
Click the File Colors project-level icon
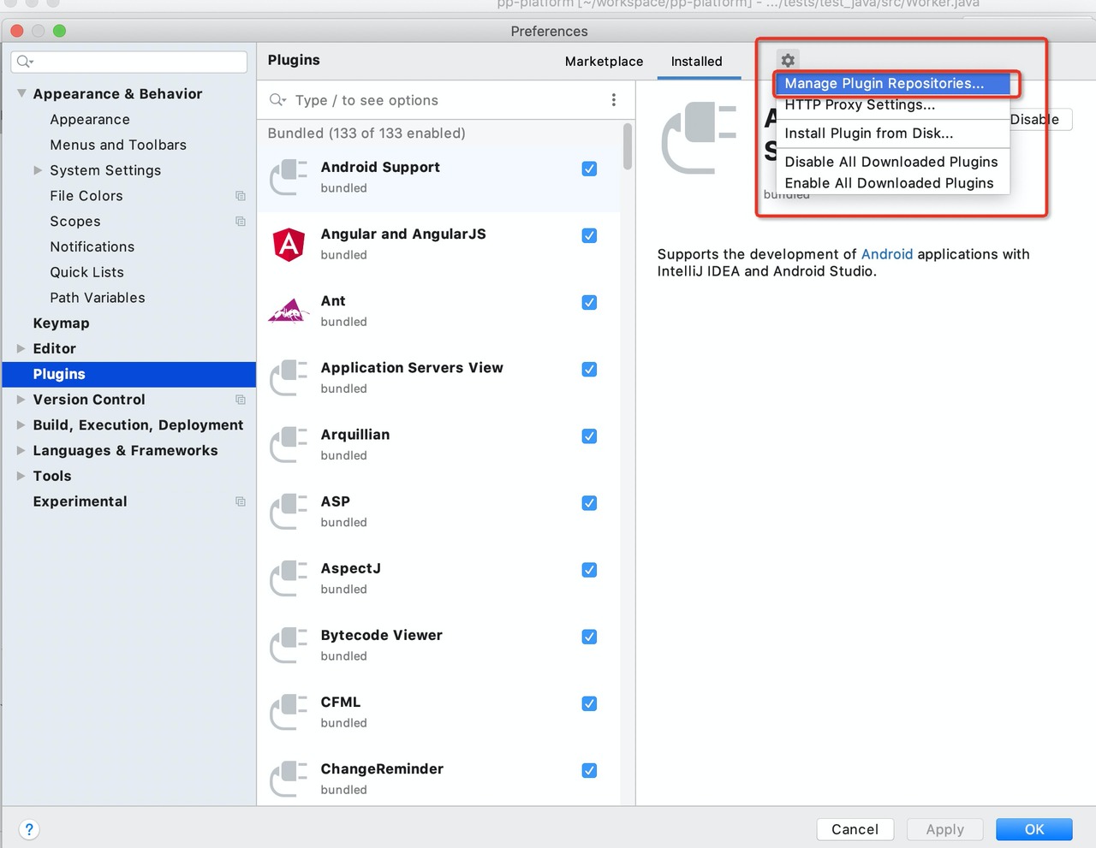(x=241, y=196)
